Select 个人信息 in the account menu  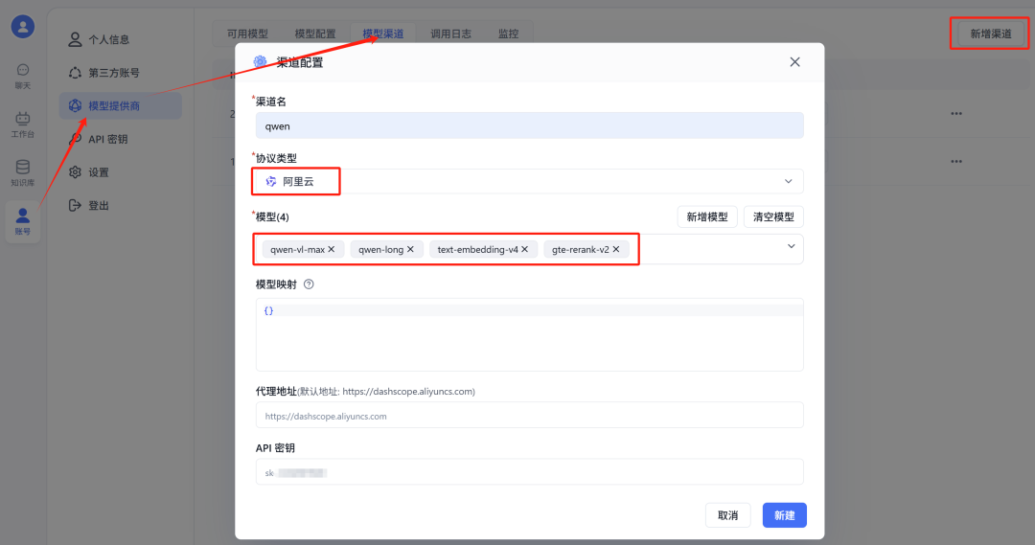coord(120,39)
